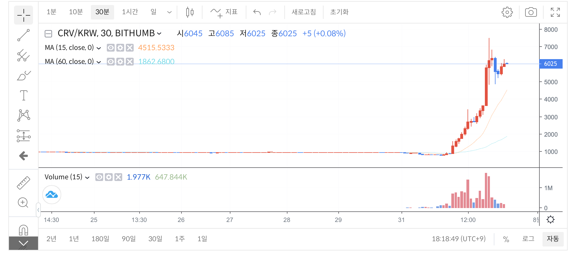Take a chart screenshot
The height and width of the screenshot is (256, 571).
point(531,12)
